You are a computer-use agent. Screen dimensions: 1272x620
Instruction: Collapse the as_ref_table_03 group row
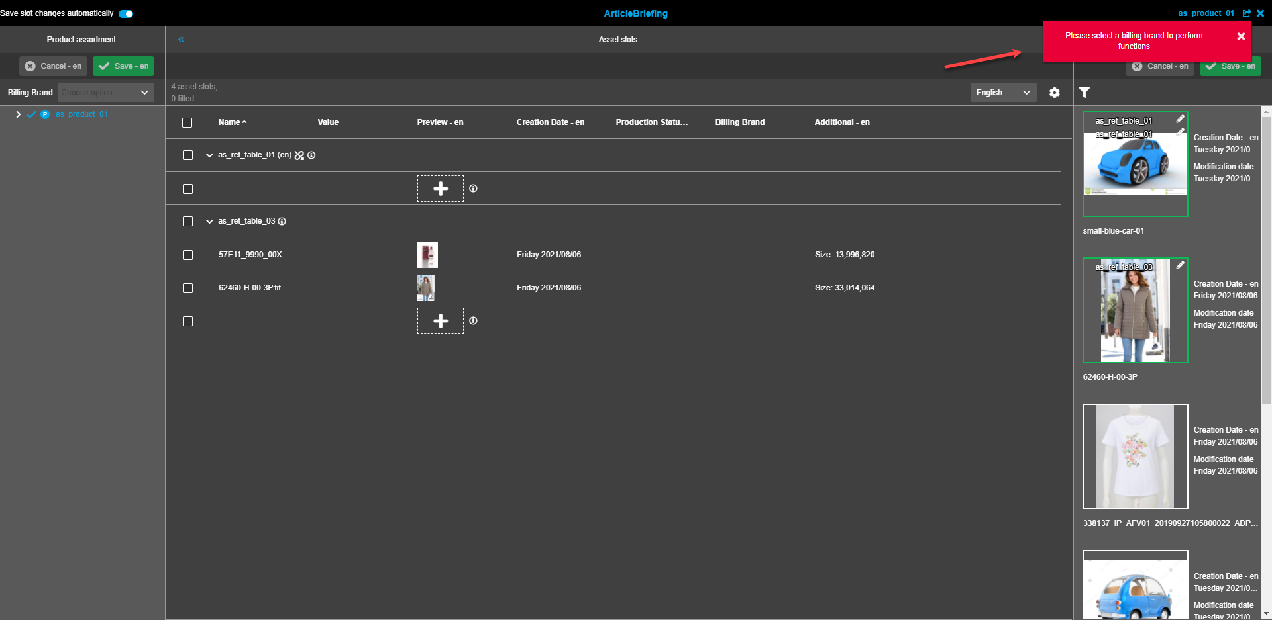(x=209, y=221)
